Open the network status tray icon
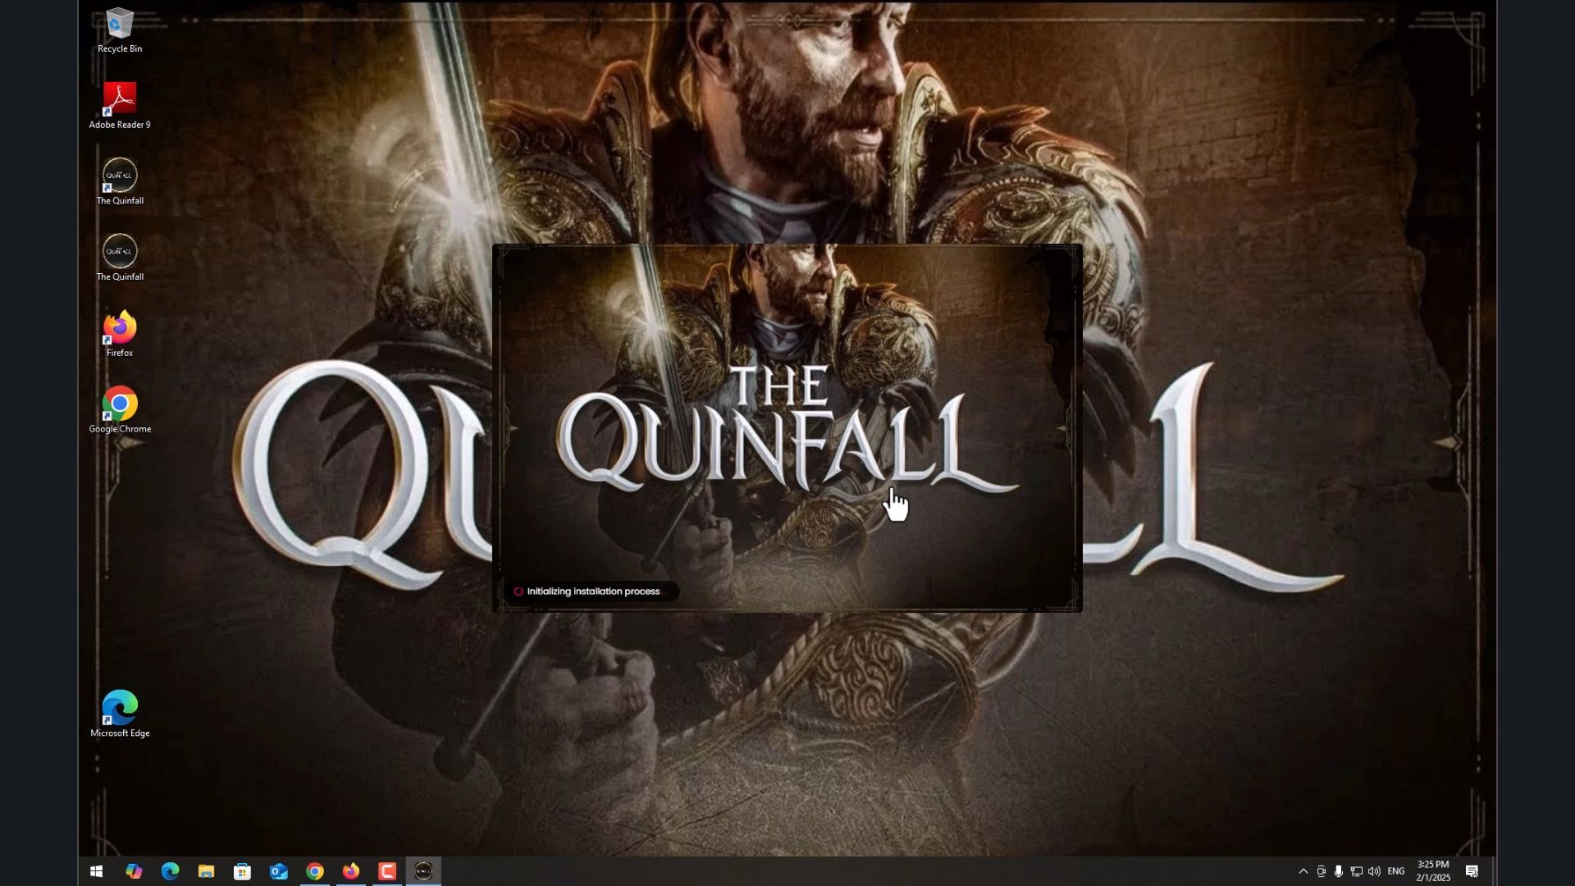 pyautogui.click(x=1357, y=871)
